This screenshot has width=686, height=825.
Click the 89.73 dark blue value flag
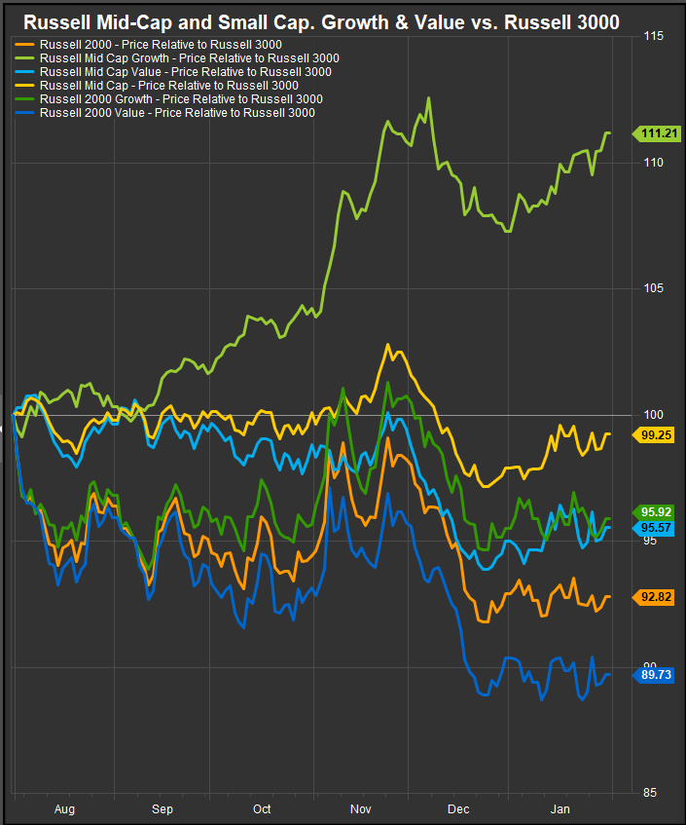tap(653, 675)
